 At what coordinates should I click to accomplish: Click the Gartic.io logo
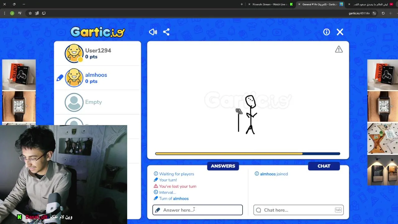tap(98, 32)
